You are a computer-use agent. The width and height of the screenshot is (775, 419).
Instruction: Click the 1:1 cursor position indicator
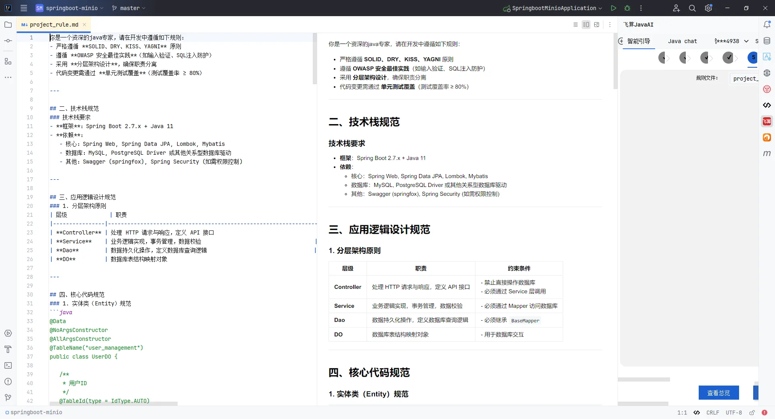(682, 413)
